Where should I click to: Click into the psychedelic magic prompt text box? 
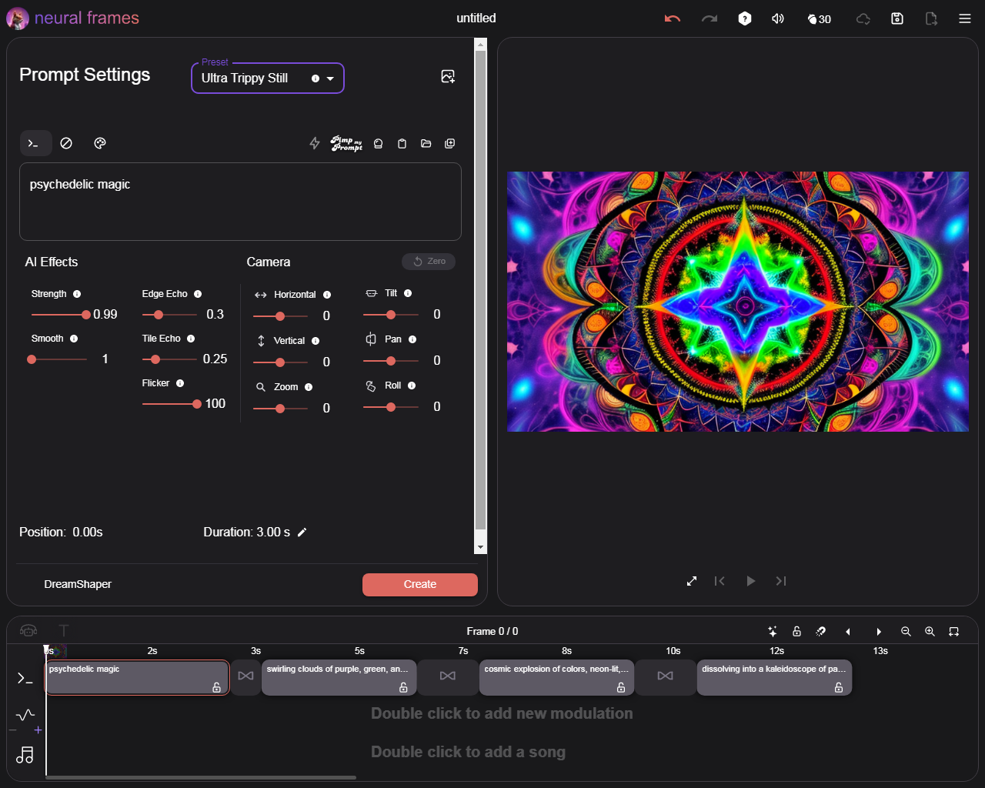[240, 202]
